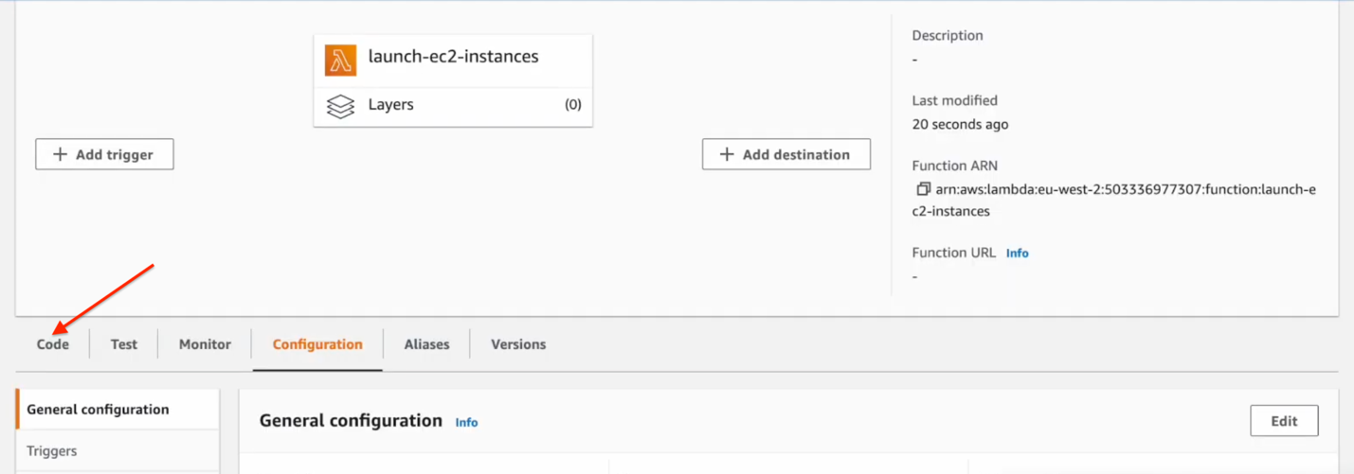Open the Monitor tab

point(205,344)
